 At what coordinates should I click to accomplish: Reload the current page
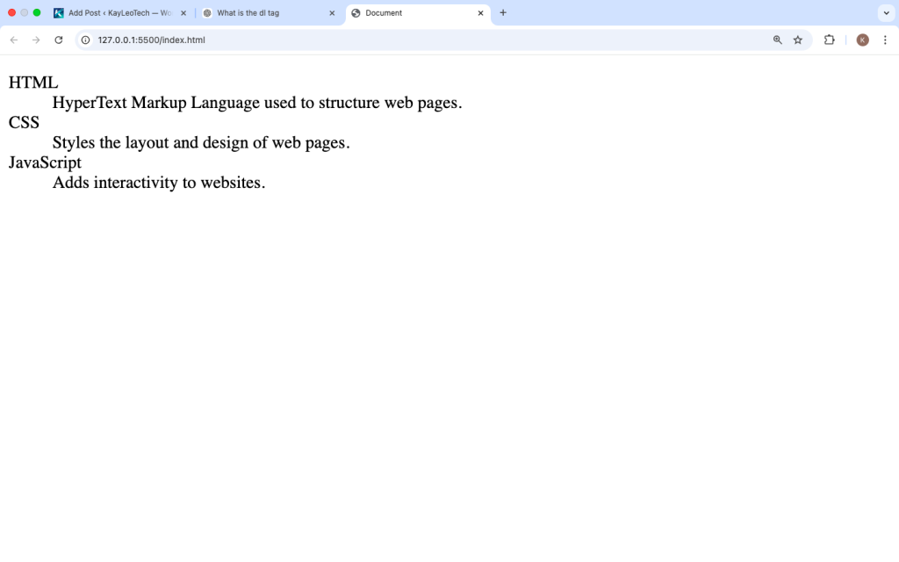59,40
